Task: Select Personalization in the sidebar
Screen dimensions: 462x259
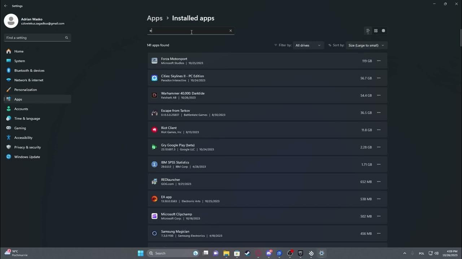Action: tap(38, 90)
